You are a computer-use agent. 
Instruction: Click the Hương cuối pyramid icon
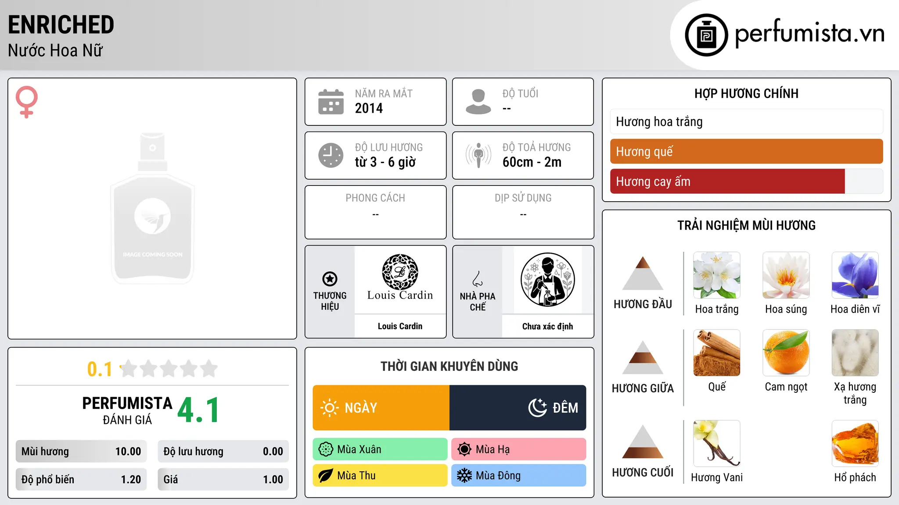643,441
